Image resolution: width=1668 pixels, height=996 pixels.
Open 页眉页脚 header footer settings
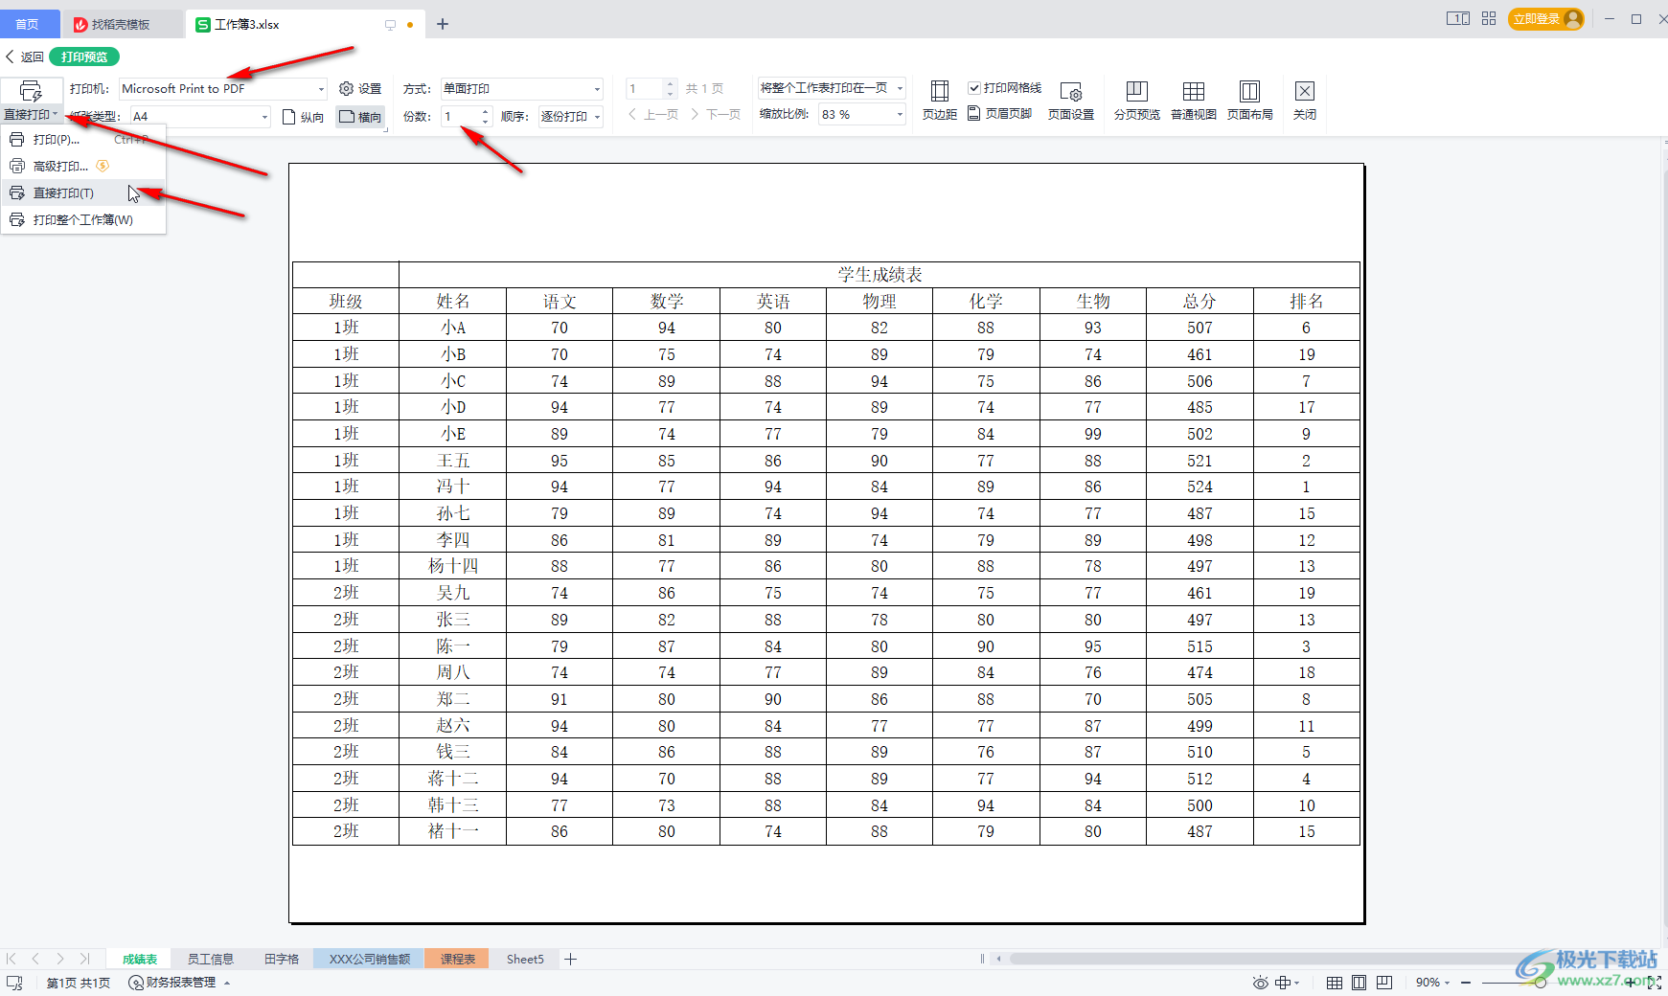pyautogui.click(x=1000, y=114)
